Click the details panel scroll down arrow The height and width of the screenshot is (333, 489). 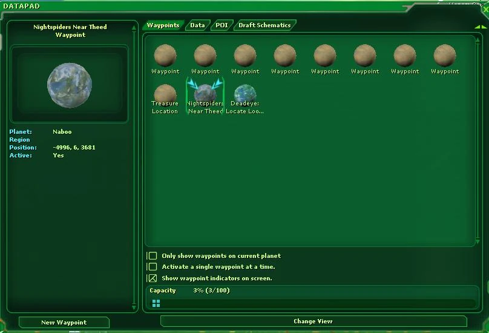tap(134, 307)
